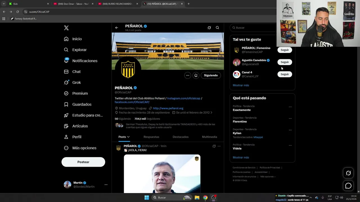360x202 pixels.
Task: Open Notificaciones with 10 badge
Action: [x=80, y=61]
